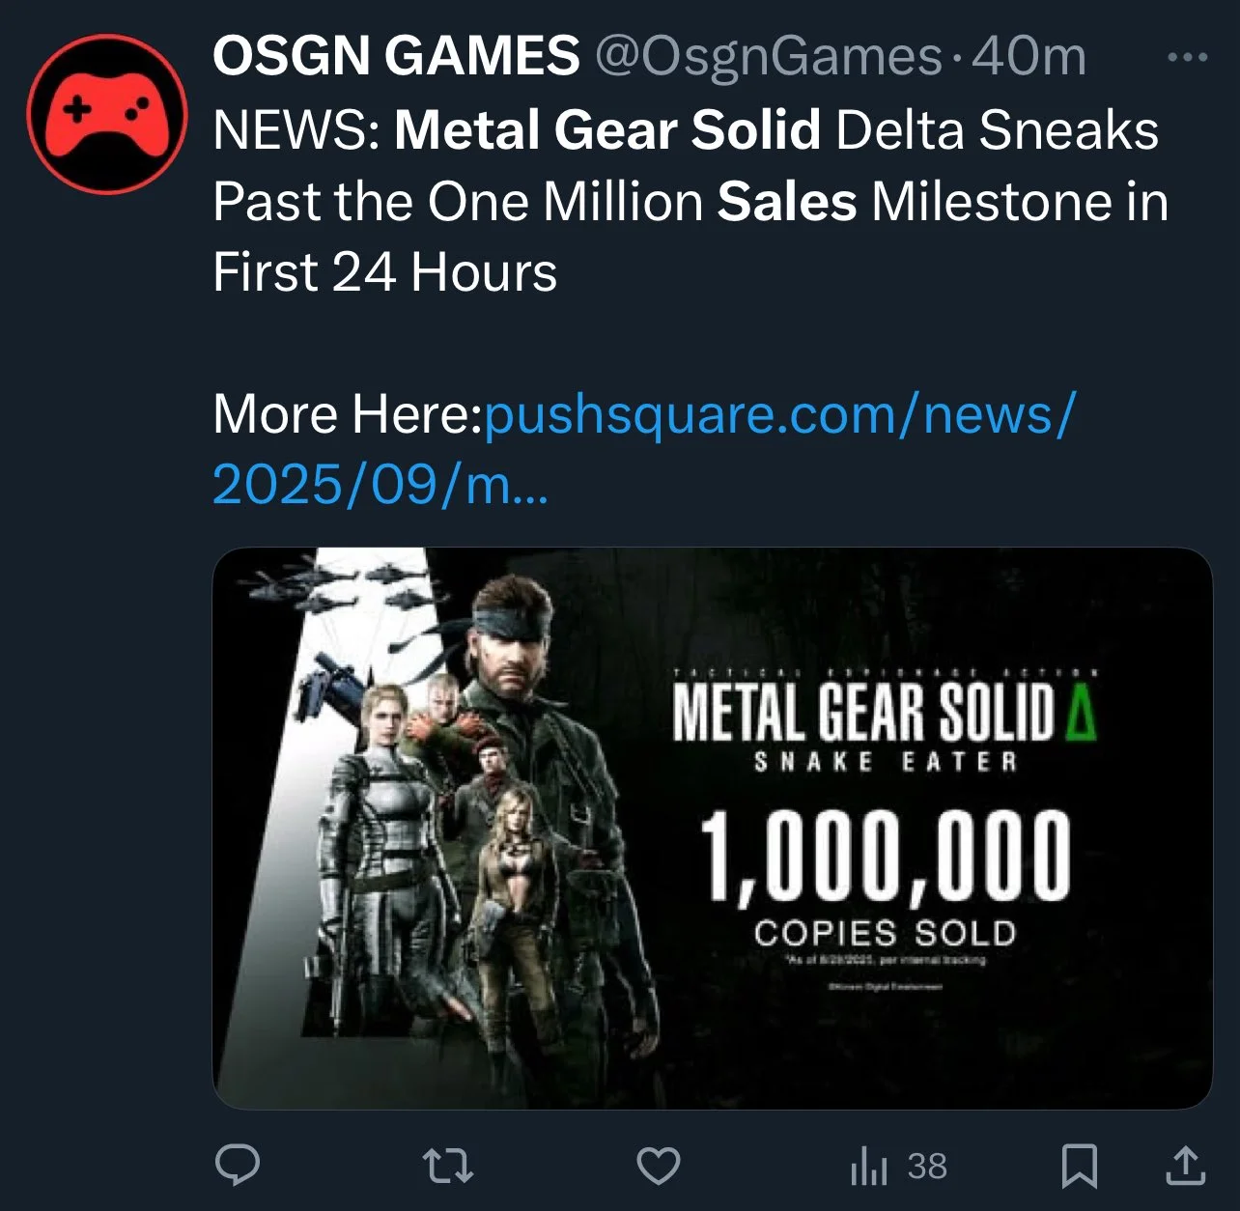This screenshot has width=1240, height=1211.
Task: Open the pushsquare.com news link
Action: 778,415
